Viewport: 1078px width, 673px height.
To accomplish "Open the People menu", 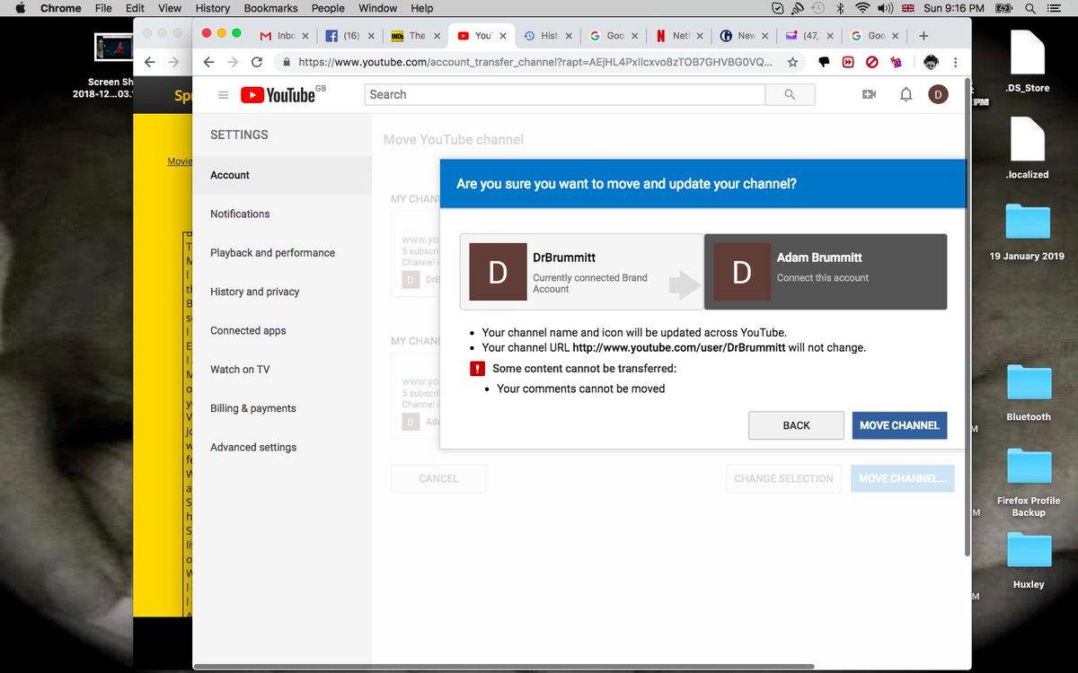I will [328, 8].
